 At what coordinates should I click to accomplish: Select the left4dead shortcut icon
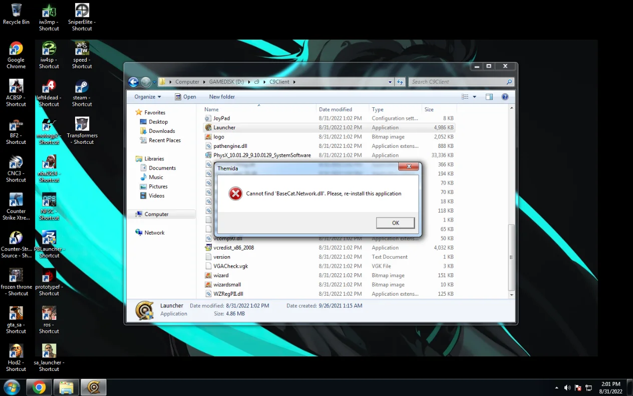point(49,93)
